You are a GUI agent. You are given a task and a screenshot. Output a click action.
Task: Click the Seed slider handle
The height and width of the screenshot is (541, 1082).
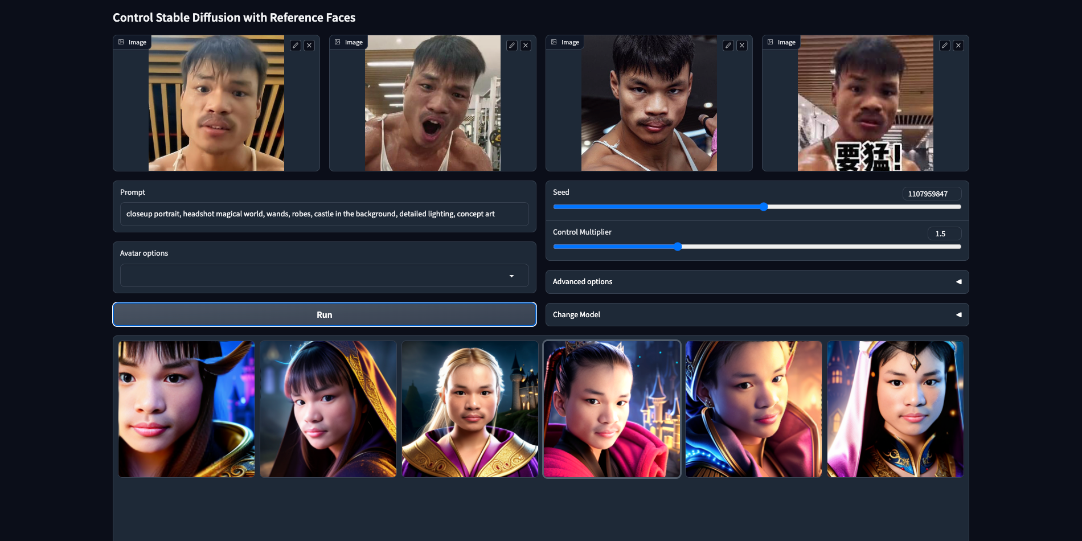764,207
